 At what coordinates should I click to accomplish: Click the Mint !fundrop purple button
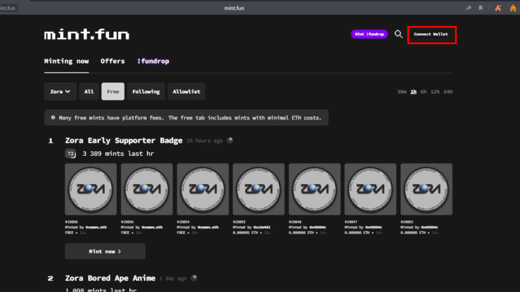pyautogui.click(x=369, y=34)
